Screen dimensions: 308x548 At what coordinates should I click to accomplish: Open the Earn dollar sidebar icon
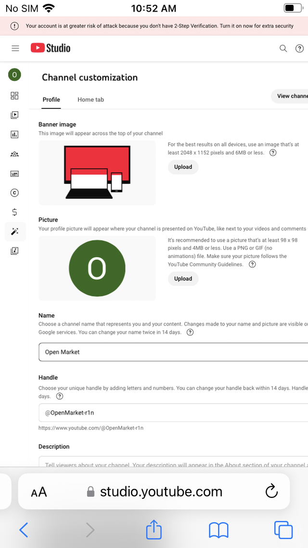point(14,212)
